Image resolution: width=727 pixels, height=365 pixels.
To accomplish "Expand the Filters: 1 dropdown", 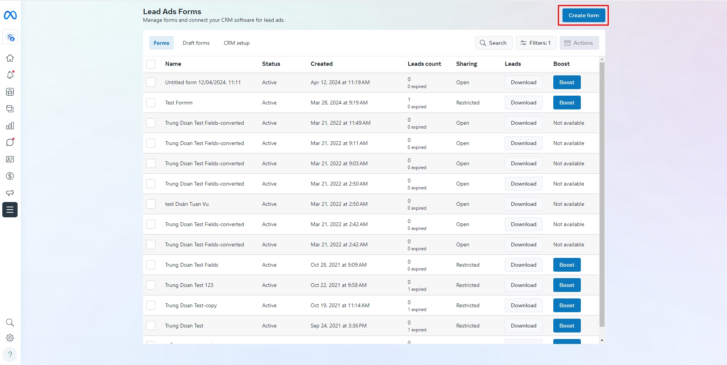I will click(x=536, y=43).
